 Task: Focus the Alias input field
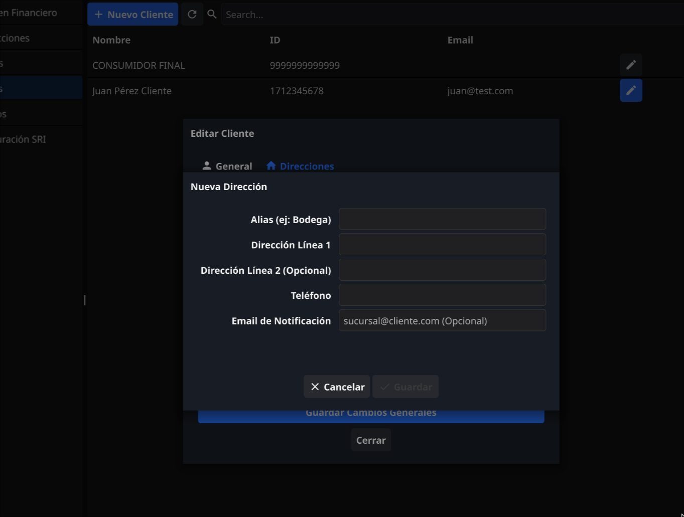point(442,219)
